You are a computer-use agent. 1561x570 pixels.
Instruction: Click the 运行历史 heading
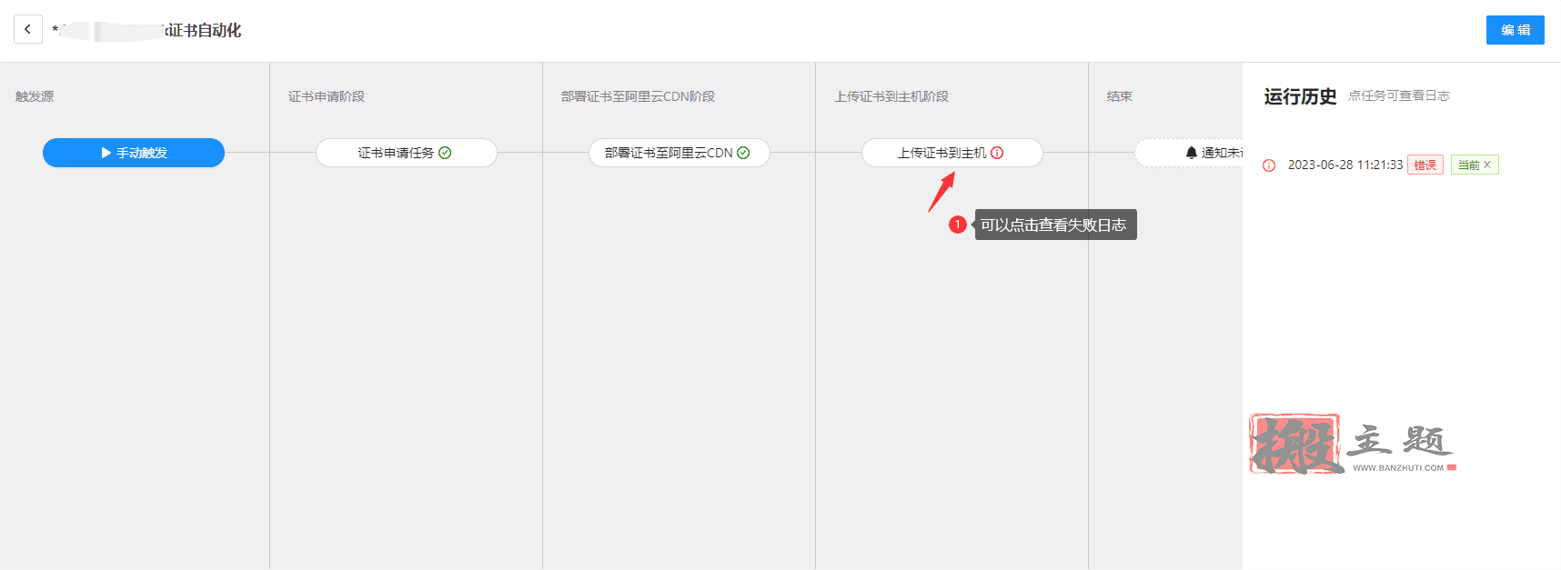click(x=1300, y=96)
